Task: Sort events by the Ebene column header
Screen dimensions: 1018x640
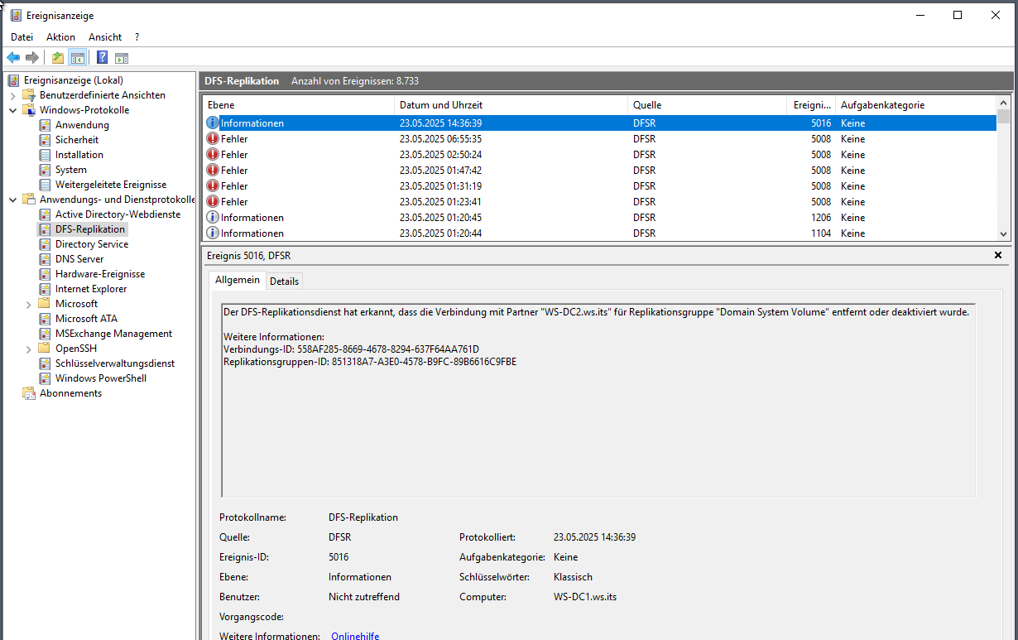Action: click(x=299, y=105)
